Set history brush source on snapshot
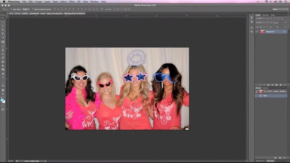This screenshot has height=163, width=290. [257, 91]
